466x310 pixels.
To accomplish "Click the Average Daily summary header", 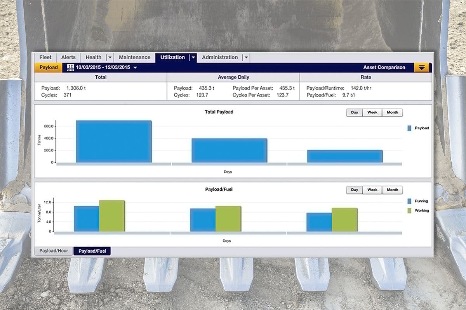I will [x=233, y=77].
